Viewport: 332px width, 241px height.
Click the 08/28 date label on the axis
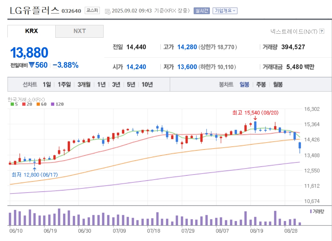tap(291, 231)
